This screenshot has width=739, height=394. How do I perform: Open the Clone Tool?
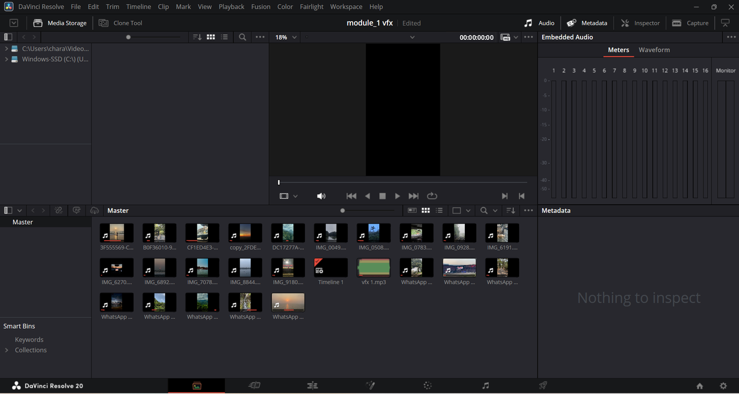click(120, 23)
